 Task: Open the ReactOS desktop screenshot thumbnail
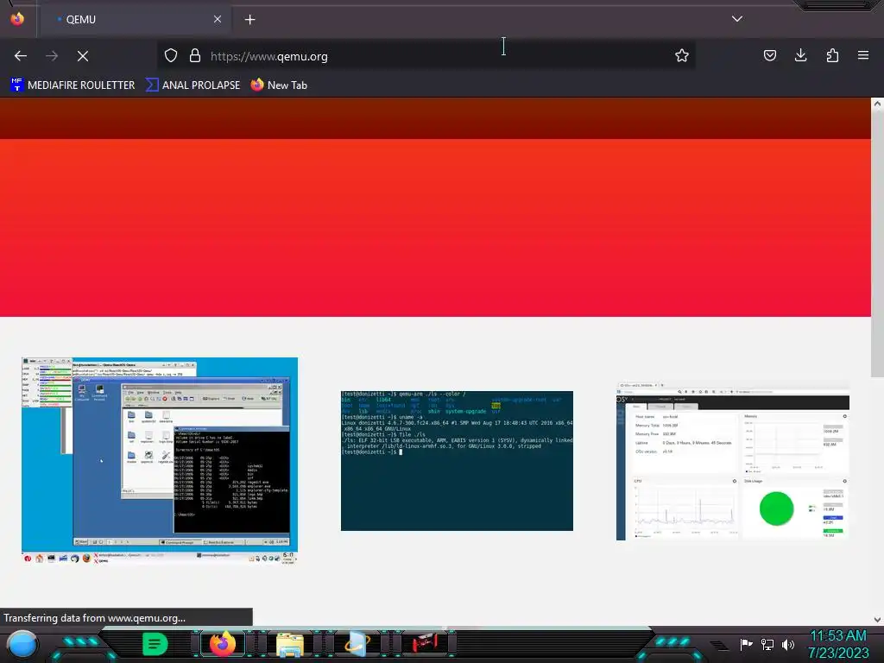(160, 461)
